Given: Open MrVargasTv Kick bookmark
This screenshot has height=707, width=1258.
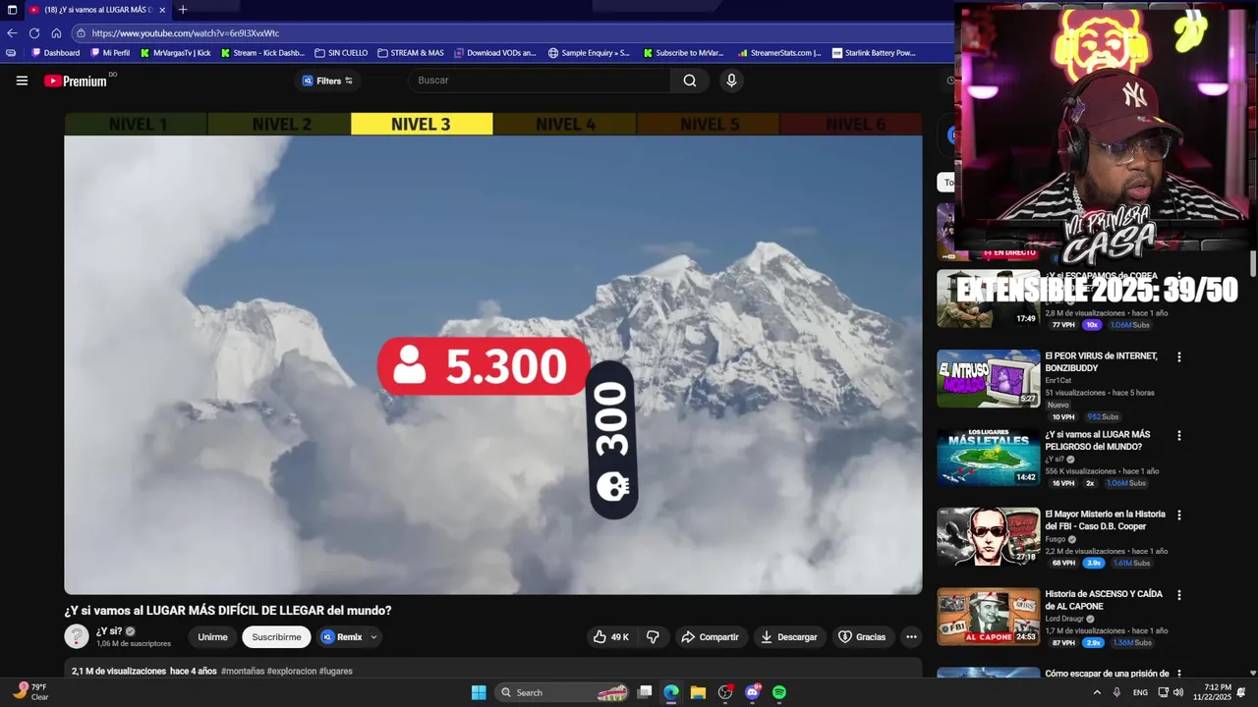Looking at the screenshot, I should click(x=175, y=53).
